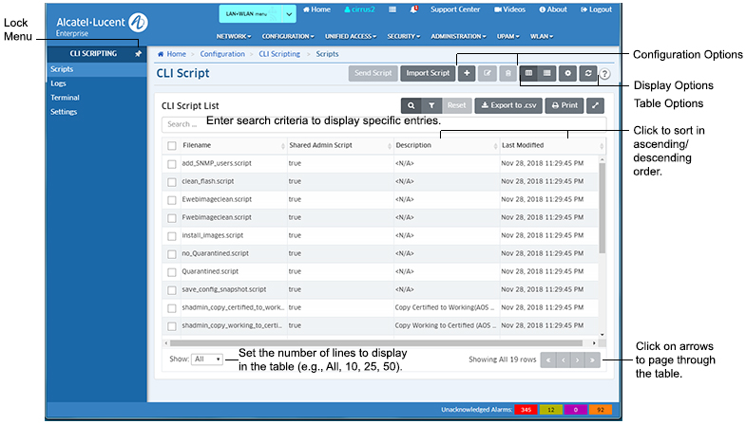746x424 pixels.
Task: Click the refresh icon in the toolbar
Action: (588, 73)
